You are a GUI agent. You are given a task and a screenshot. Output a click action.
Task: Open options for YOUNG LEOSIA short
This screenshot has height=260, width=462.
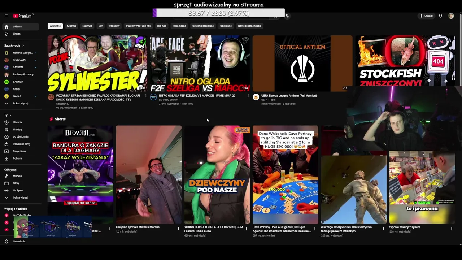(x=247, y=229)
